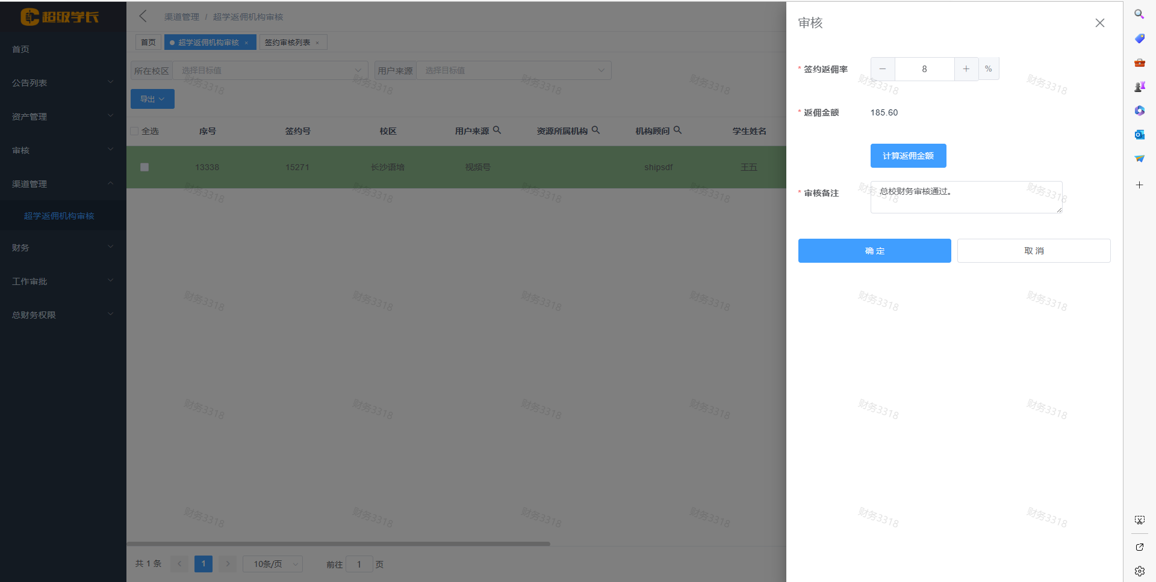
Task: Click the 确定 confirm button
Action: pyautogui.click(x=874, y=251)
